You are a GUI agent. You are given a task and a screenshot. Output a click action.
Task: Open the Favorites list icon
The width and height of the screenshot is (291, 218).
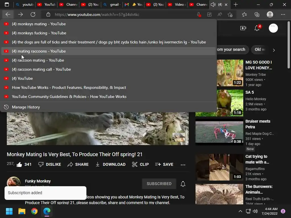point(244,14)
